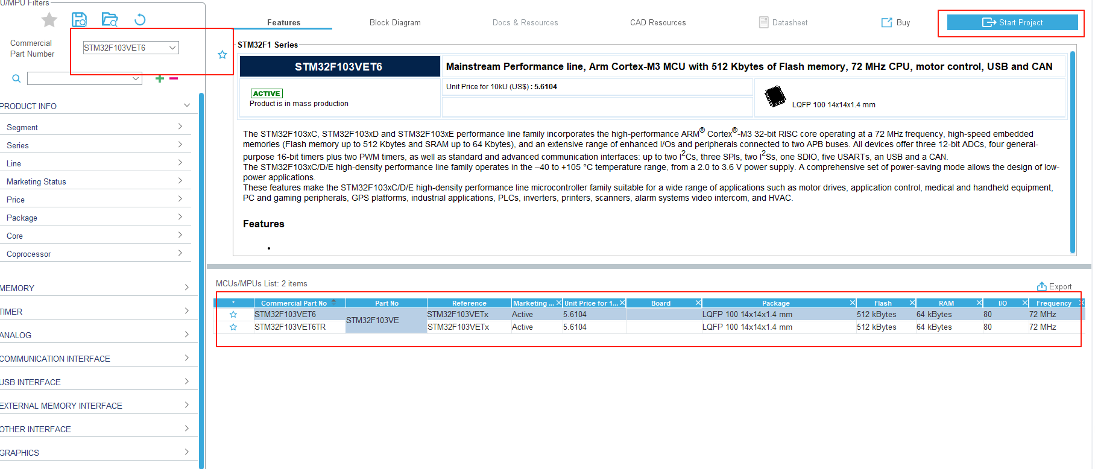
Task: Star the STM32F103VET6 list row
Action: (233, 315)
